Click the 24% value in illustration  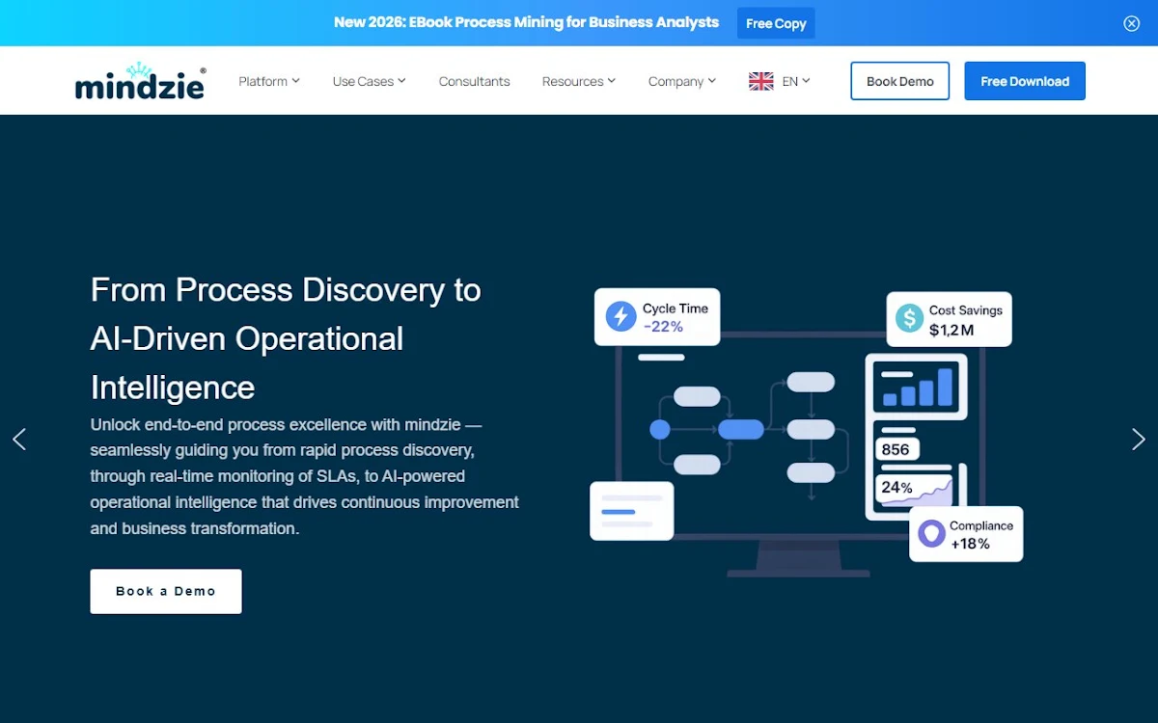(x=896, y=488)
